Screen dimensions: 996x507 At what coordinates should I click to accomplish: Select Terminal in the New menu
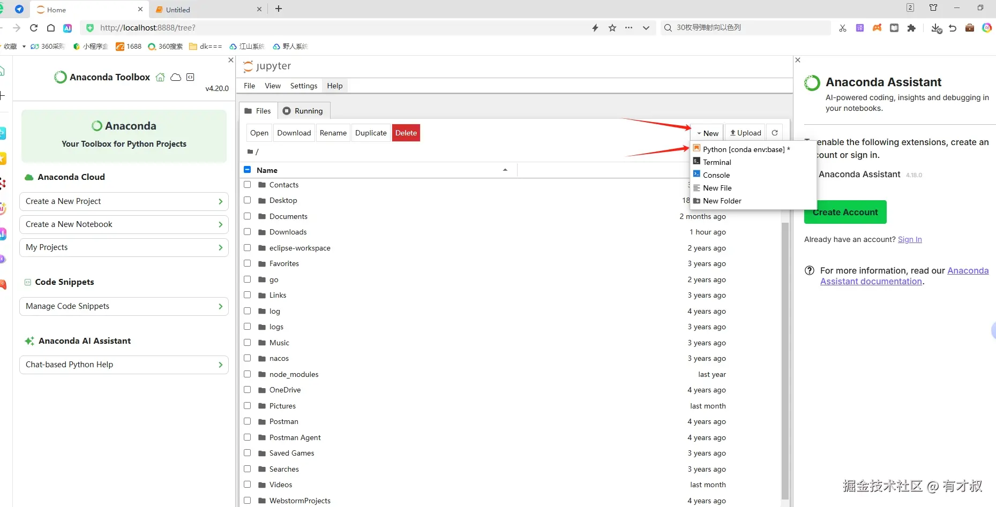[717, 162]
